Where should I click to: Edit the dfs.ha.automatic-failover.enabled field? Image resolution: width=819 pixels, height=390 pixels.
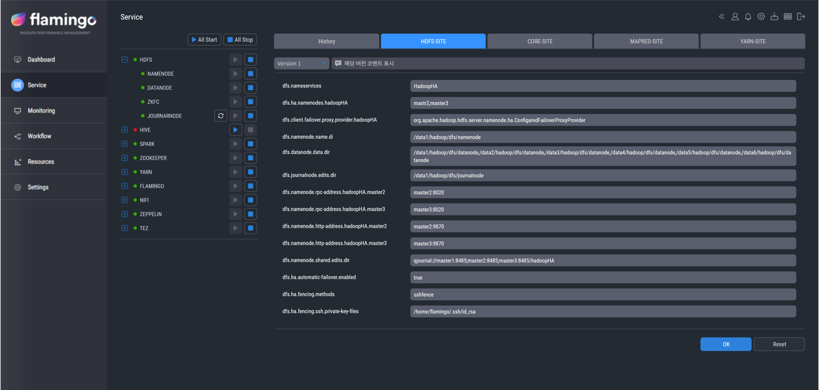(x=603, y=277)
